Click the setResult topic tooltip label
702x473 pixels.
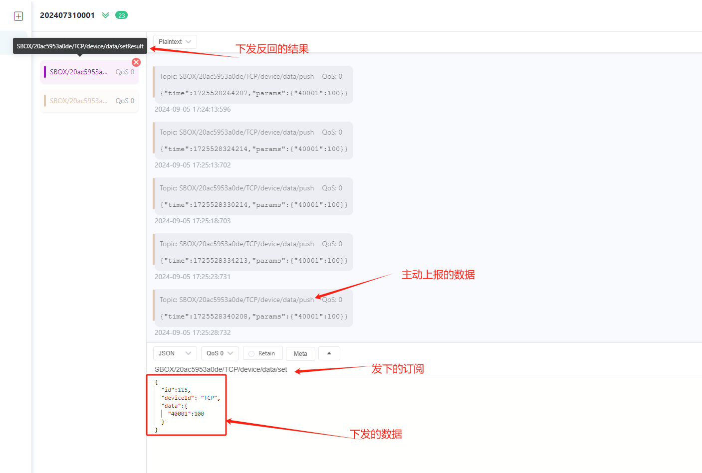coord(80,46)
